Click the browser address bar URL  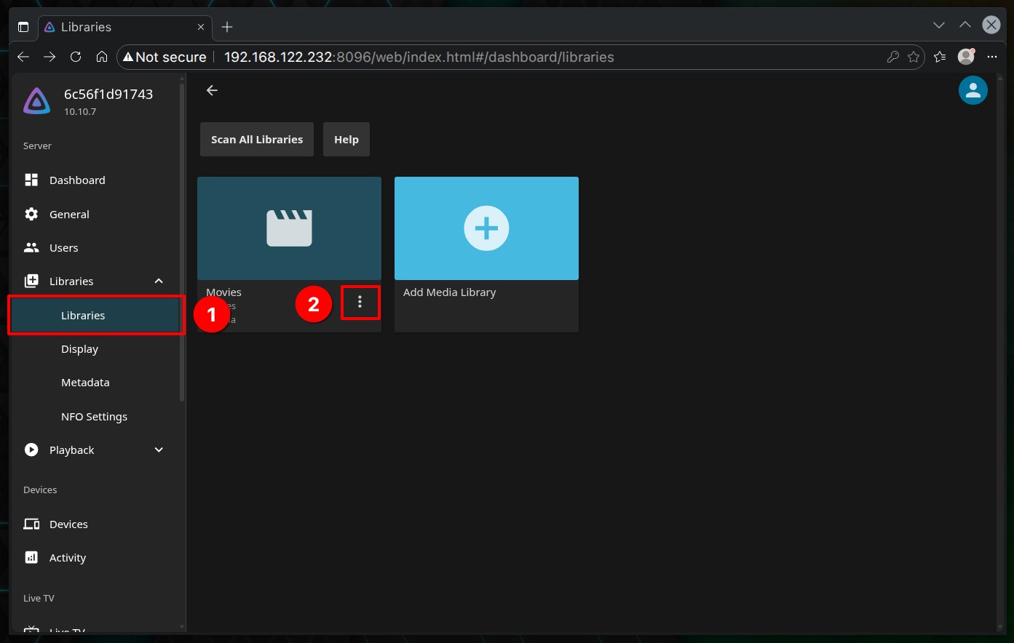click(x=419, y=57)
